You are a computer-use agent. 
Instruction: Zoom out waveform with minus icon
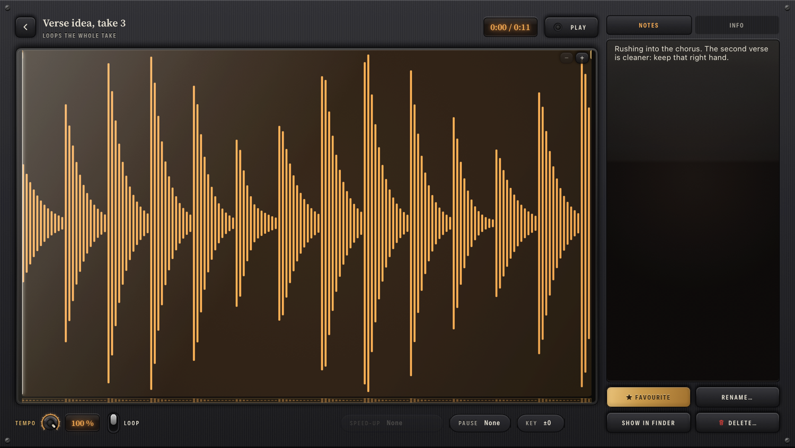pos(567,58)
